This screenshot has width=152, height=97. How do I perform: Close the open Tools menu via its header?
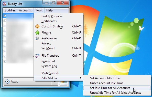39,10
